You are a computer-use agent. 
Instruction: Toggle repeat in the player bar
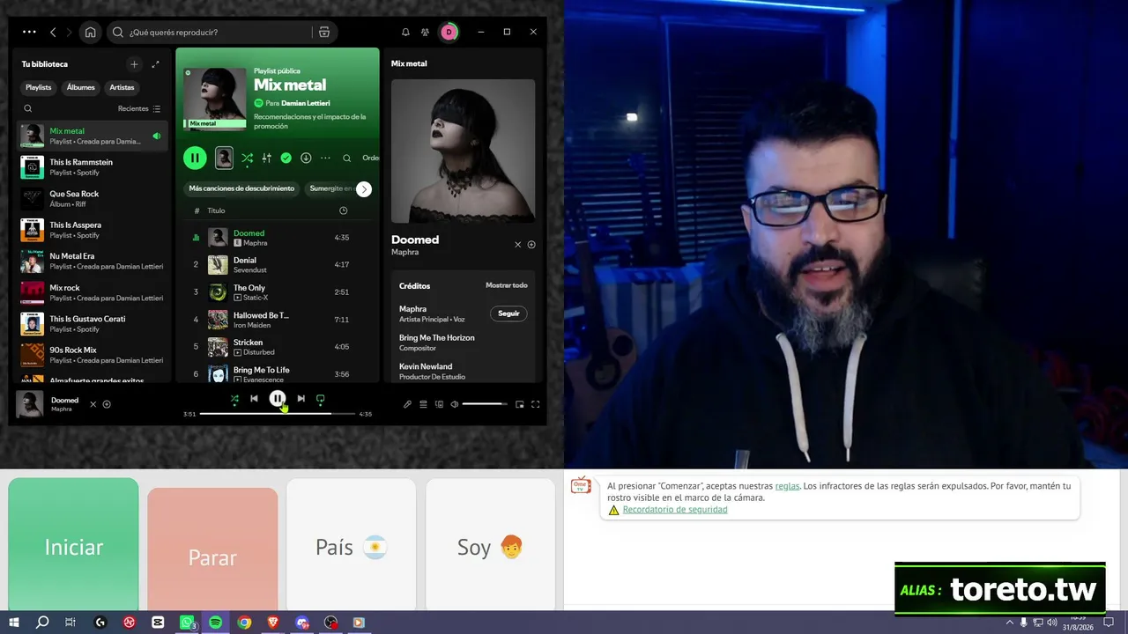(x=321, y=399)
